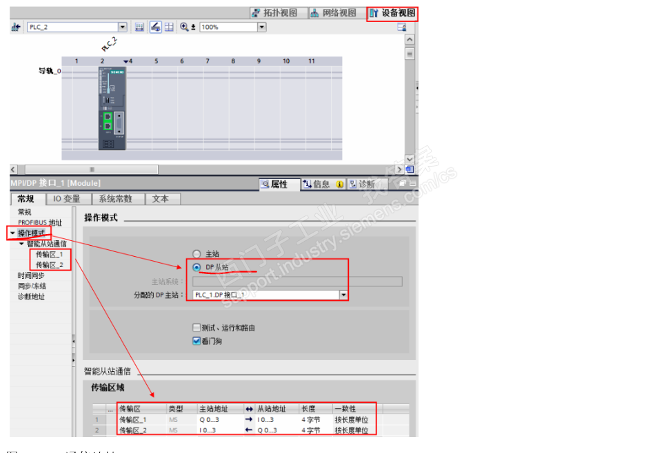Select 常规 in the property tree
This screenshot has width=664, height=453.
pyautogui.click(x=25, y=212)
